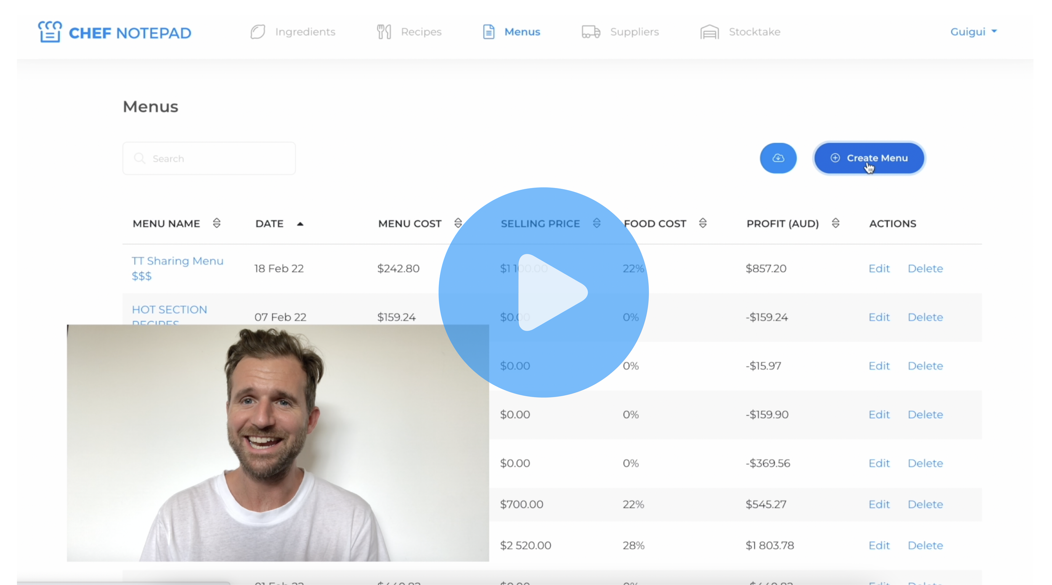Click the Ingredients leaf icon
Viewport: 1052px width, 585px height.
pyautogui.click(x=258, y=32)
